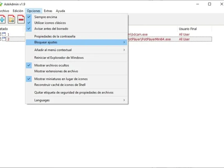The height and width of the screenshot is (168, 224).
Task: Open the Archivo menu
Action: point(4,11)
